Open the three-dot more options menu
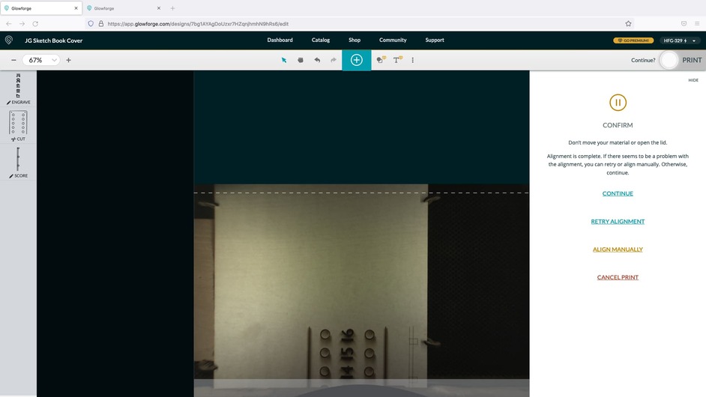The image size is (706, 397). click(x=413, y=60)
